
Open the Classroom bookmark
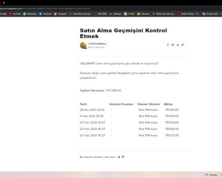(x=143, y=14)
